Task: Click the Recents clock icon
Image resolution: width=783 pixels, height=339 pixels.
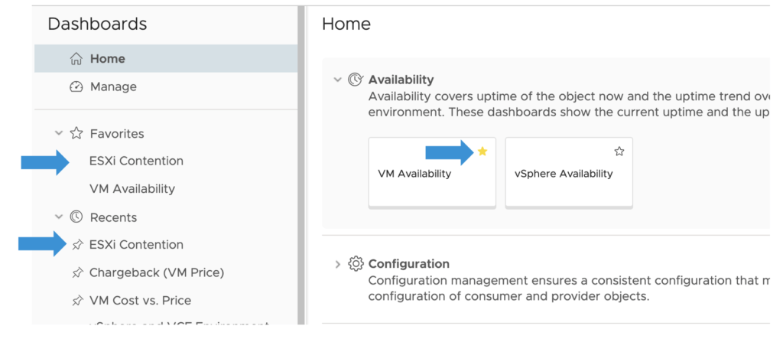Action: point(76,217)
